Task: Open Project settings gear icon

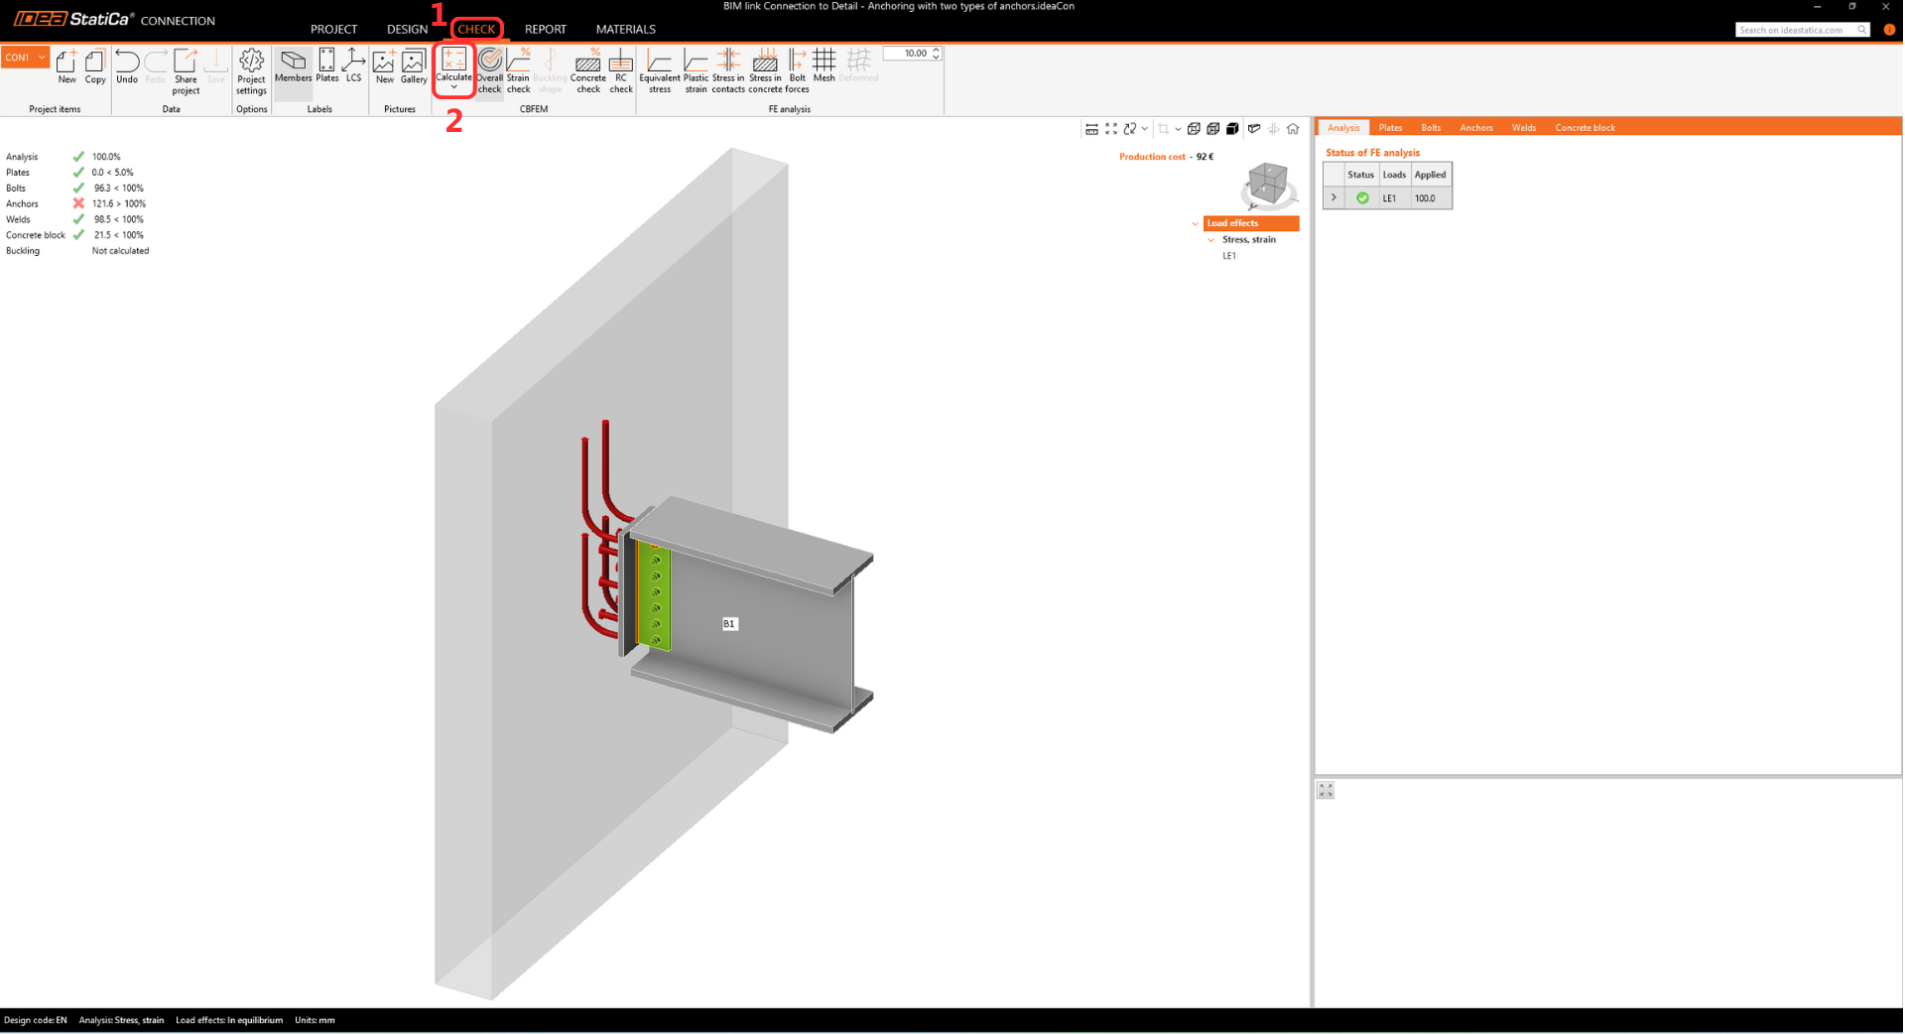Action: (x=251, y=70)
